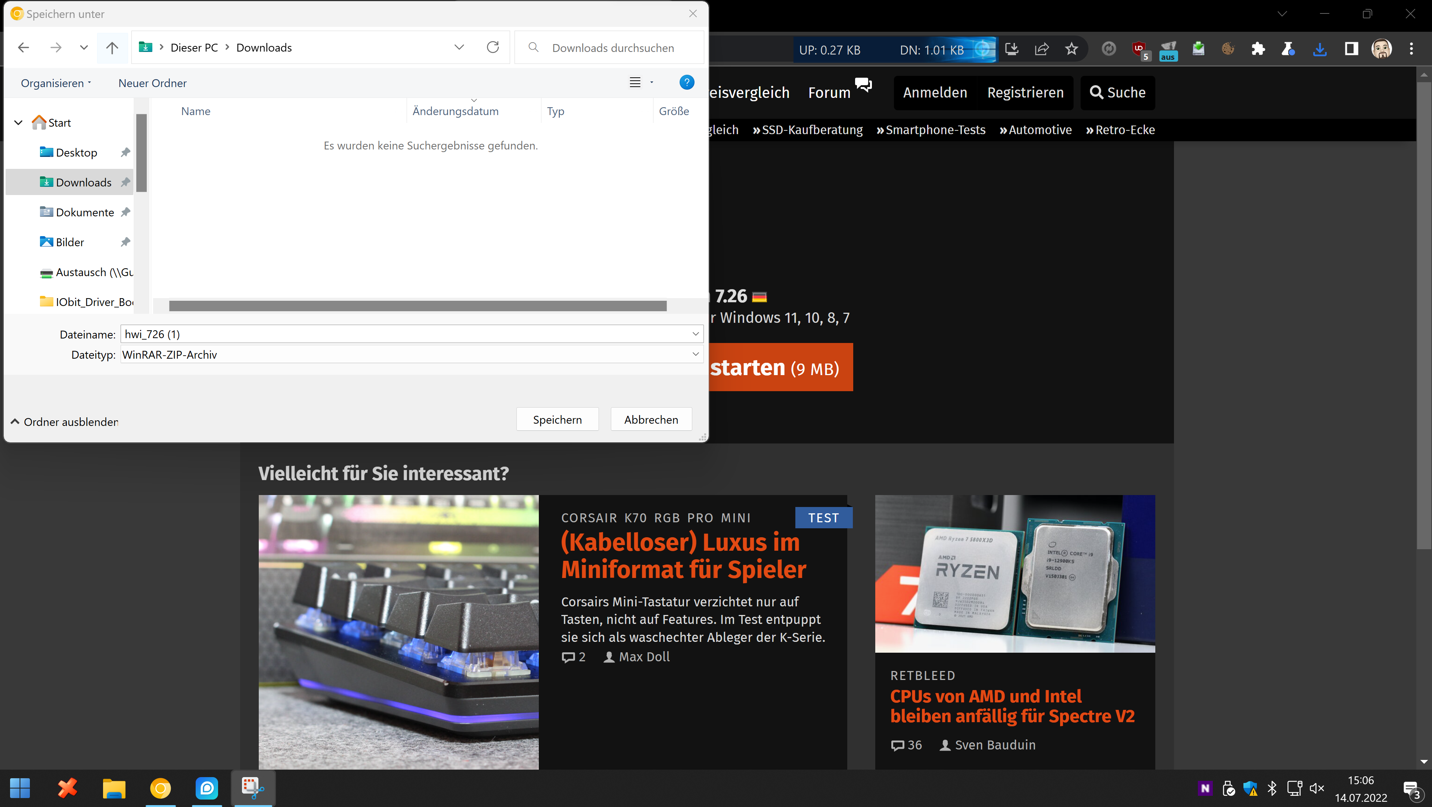Click Abbrechen to cancel saving
The width and height of the screenshot is (1432, 807).
(x=651, y=419)
